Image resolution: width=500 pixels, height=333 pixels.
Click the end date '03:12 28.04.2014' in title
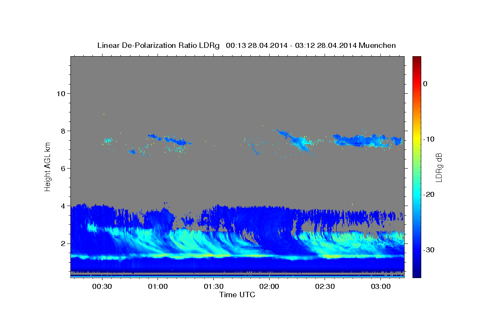coord(325,45)
